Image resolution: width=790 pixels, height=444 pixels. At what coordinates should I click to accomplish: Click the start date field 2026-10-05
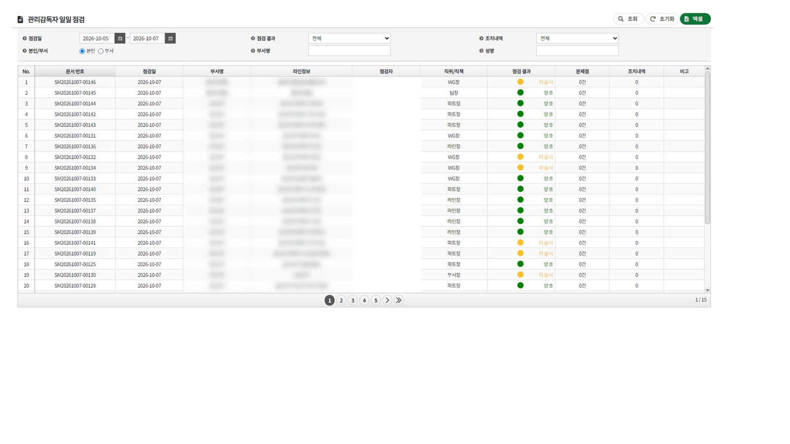(97, 38)
